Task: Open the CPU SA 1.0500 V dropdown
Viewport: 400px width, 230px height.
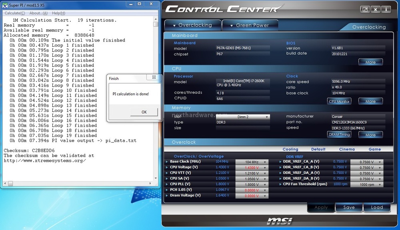Action: click(x=252, y=179)
